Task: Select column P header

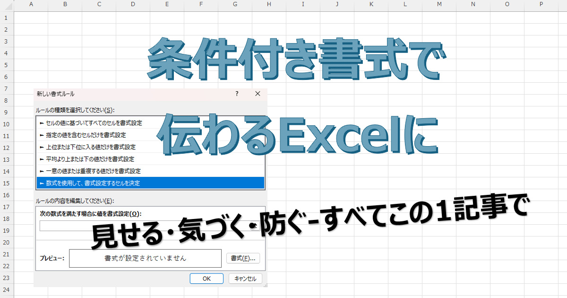Action: tap(541, 4)
